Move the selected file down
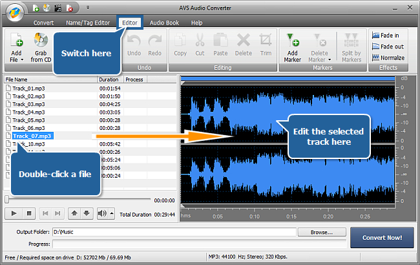Viewport: 420px width, 265px height. pyautogui.click(x=87, y=213)
